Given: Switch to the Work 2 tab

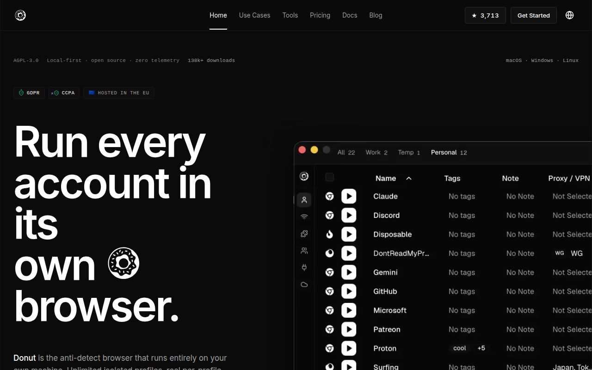Looking at the screenshot, I should pyautogui.click(x=376, y=152).
